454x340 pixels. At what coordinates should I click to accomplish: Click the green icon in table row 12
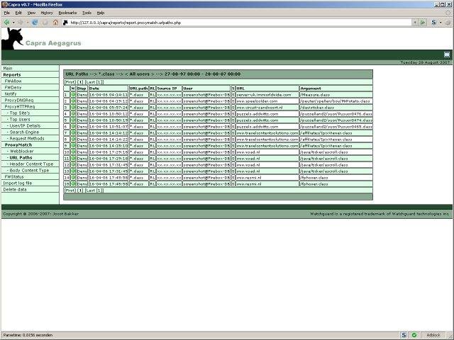[73, 164]
